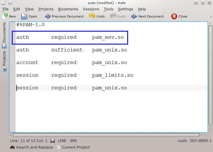This screenshot has width=213, height=152.
Task: Click the Undo arrow icon
Action: tap(92, 16)
